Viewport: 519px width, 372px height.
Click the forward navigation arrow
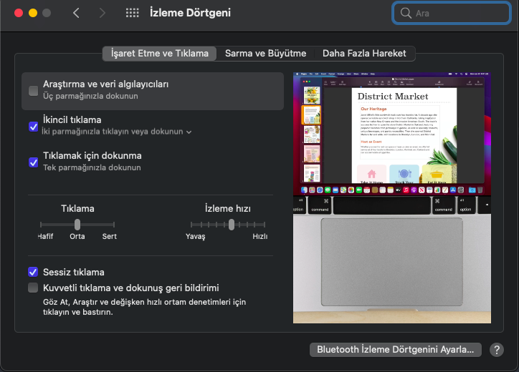tap(102, 13)
